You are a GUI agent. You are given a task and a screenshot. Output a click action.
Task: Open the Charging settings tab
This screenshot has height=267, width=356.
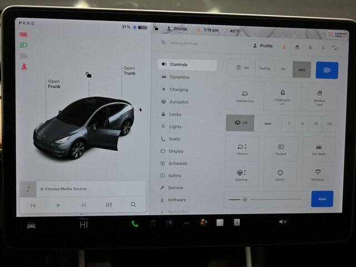(175, 90)
